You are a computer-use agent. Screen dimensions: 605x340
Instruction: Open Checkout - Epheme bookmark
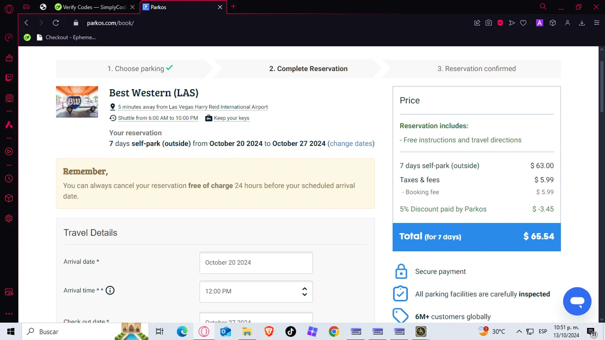pyautogui.click(x=66, y=38)
